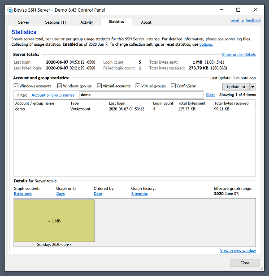Click the yellow 1 MB graph bar

pos(54,220)
